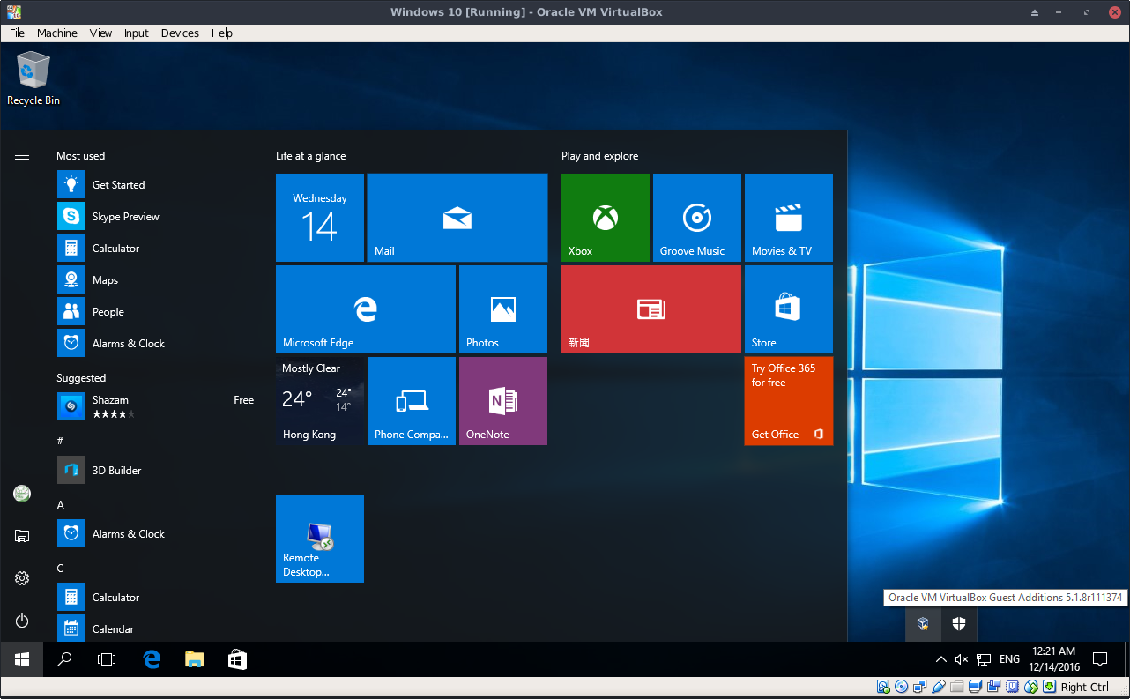The height and width of the screenshot is (699, 1130).
Task: Expand the start menu hamburger navigation
Action: 22,156
